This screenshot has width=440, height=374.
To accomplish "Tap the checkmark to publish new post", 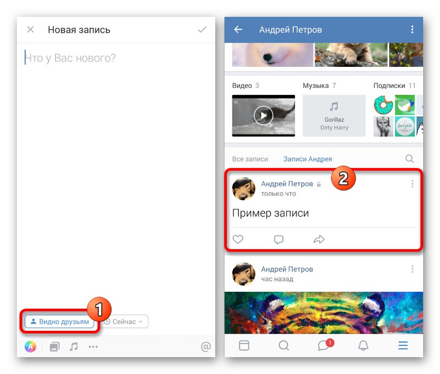I will click(202, 29).
